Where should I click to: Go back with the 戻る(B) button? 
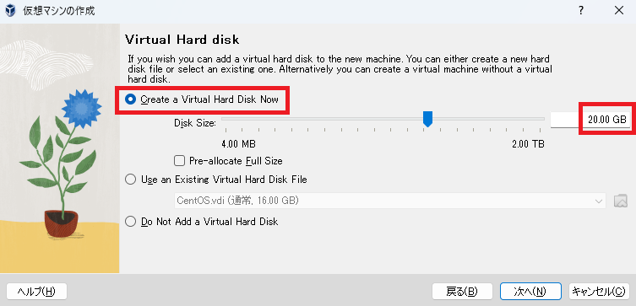coord(462,291)
